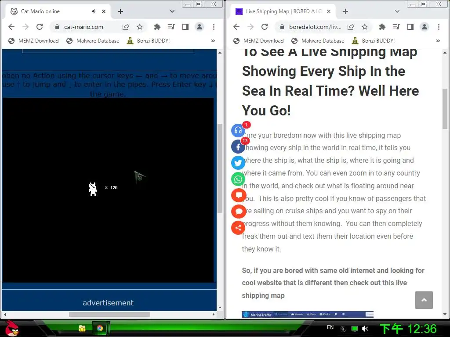Add new tab in Cat Mario window

coord(120,11)
